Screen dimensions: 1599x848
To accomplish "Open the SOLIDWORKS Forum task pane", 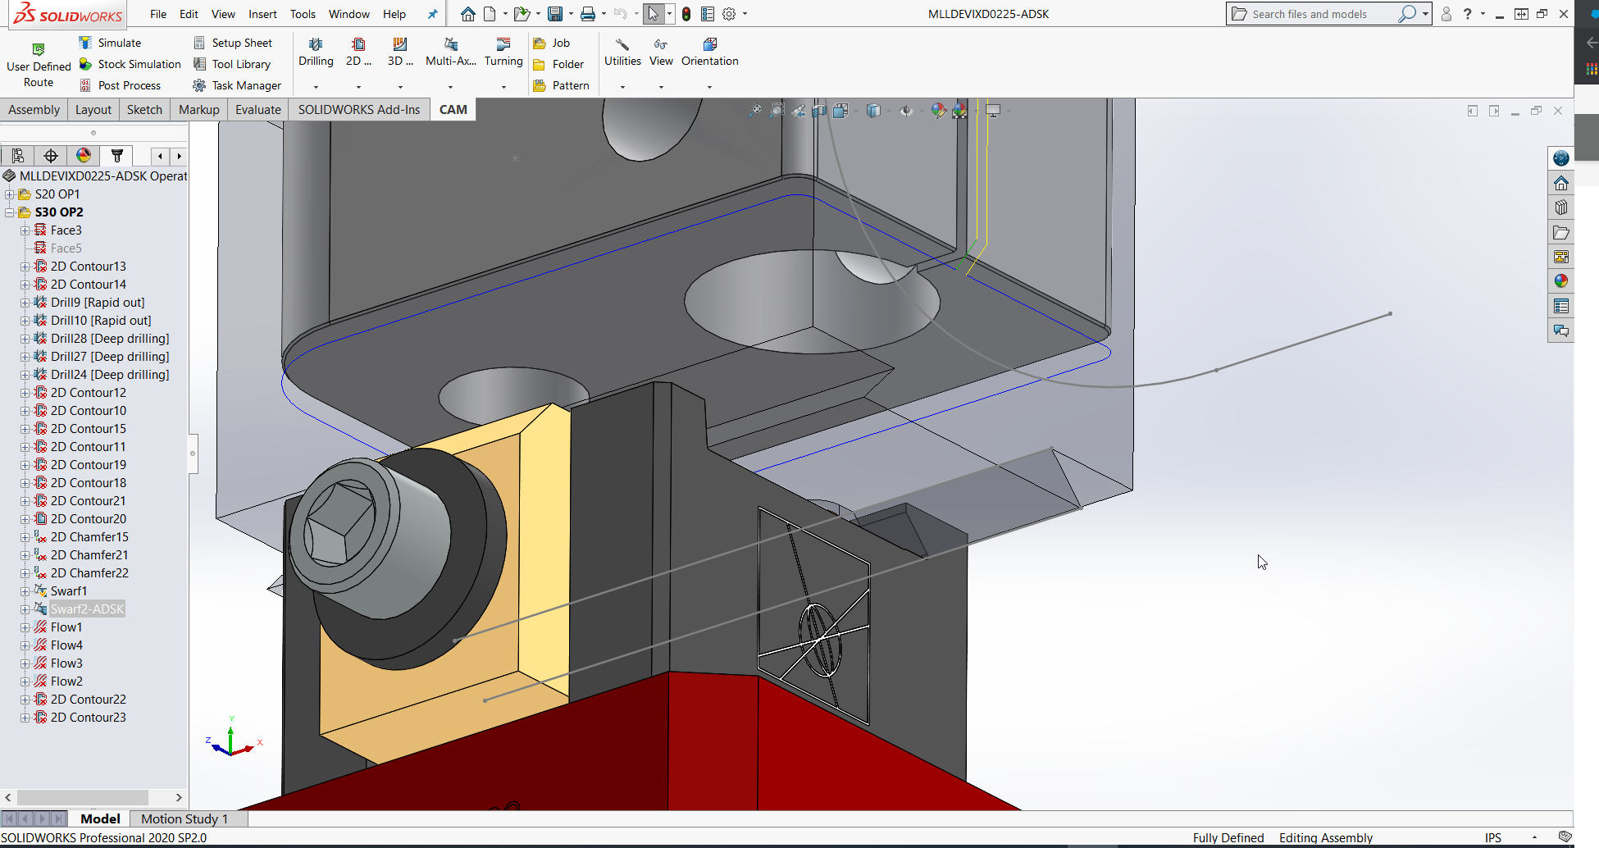I will pyautogui.click(x=1560, y=331).
